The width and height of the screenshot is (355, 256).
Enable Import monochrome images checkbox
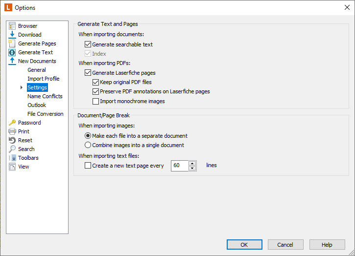point(95,101)
